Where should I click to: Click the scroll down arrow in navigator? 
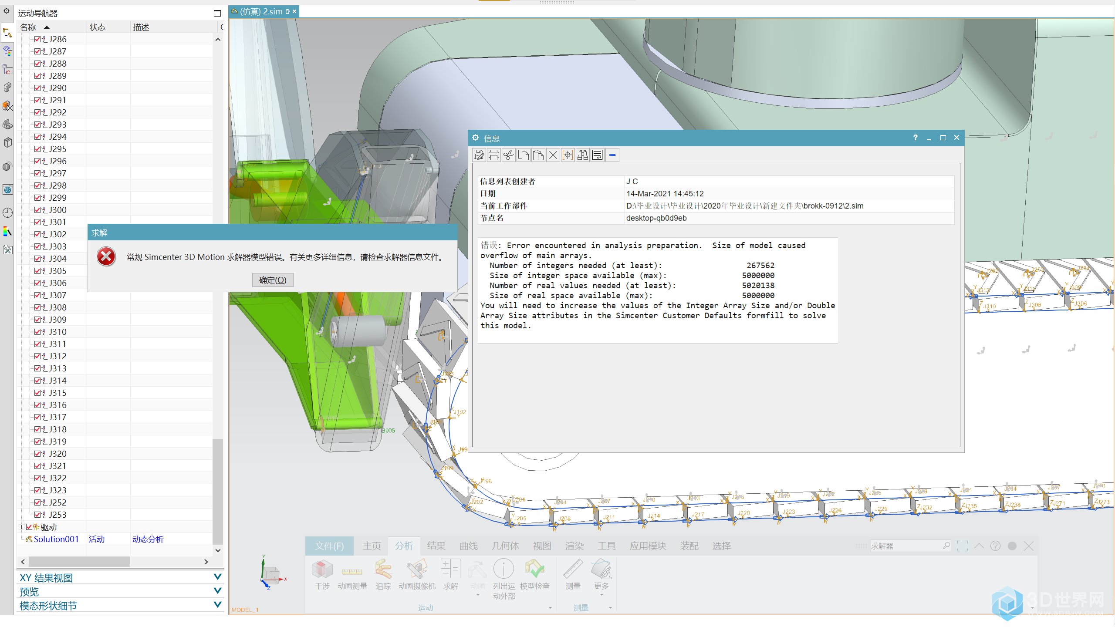[x=218, y=550]
